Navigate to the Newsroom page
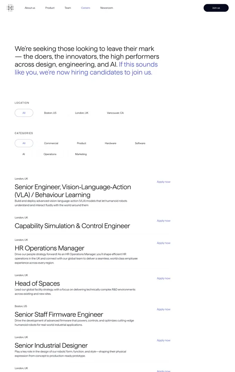The width and height of the screenshot is (235, 372). coord(107,8)
